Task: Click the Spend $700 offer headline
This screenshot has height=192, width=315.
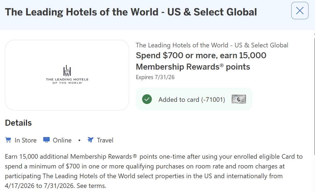Action: click(201, 61)
